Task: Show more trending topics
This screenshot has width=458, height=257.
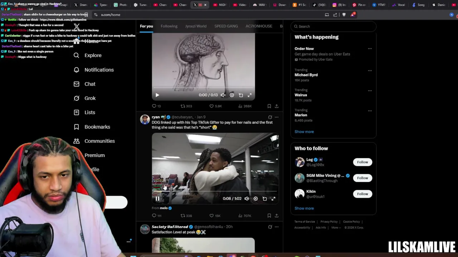Action: [304, 132]
